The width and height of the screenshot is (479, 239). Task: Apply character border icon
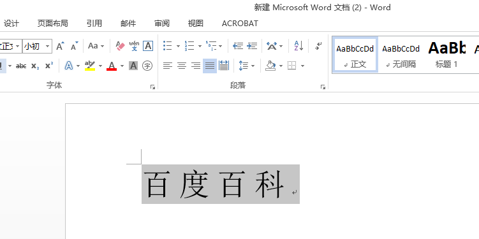pos(148,46)
